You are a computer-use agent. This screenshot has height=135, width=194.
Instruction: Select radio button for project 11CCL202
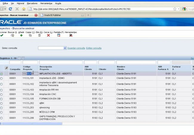pyautogui.click(x=1, y=103)
